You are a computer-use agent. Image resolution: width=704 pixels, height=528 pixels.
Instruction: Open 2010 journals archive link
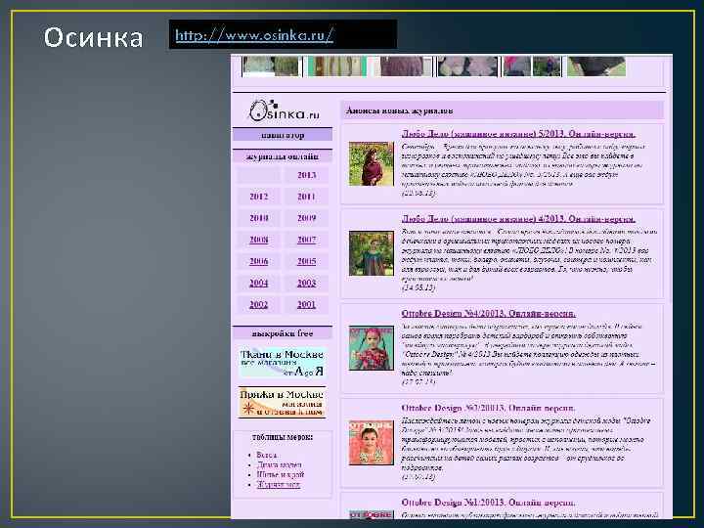coord(258,218)
